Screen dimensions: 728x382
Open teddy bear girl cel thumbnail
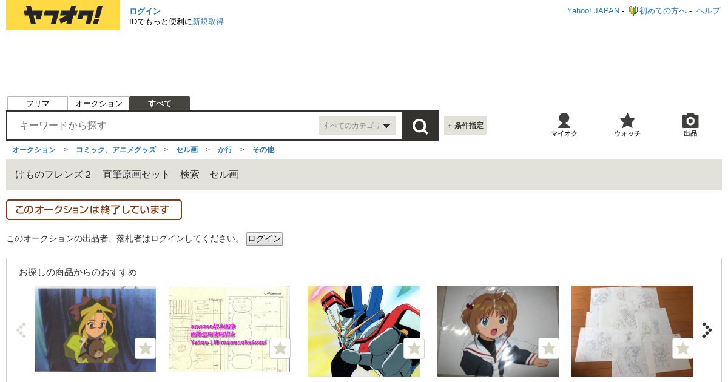pyautogui.click(x=95, y=329)
